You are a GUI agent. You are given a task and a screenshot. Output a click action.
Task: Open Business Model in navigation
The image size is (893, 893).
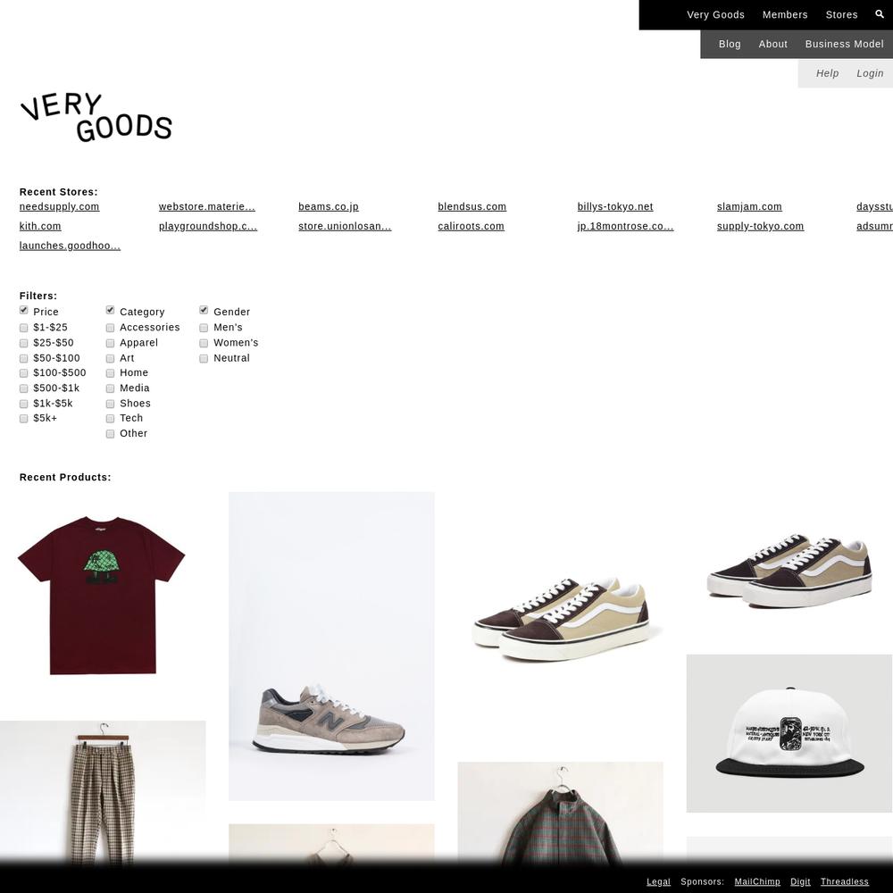844,44
